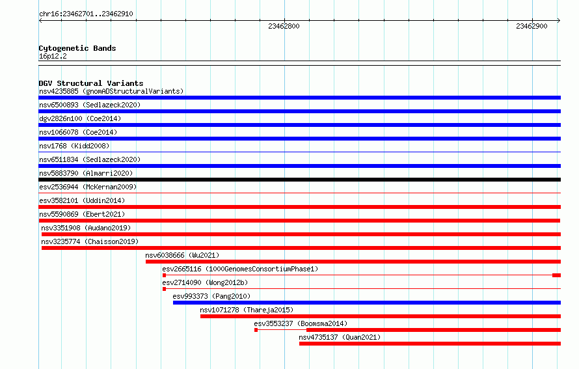Click the thick red segment of esv3553237

pos(433,330)
